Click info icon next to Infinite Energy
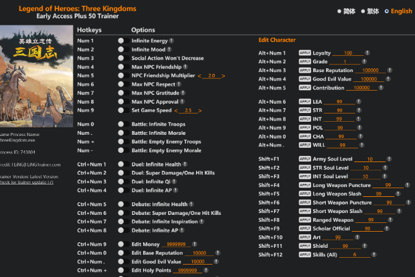The image size is (415, 277). (171, 41)
